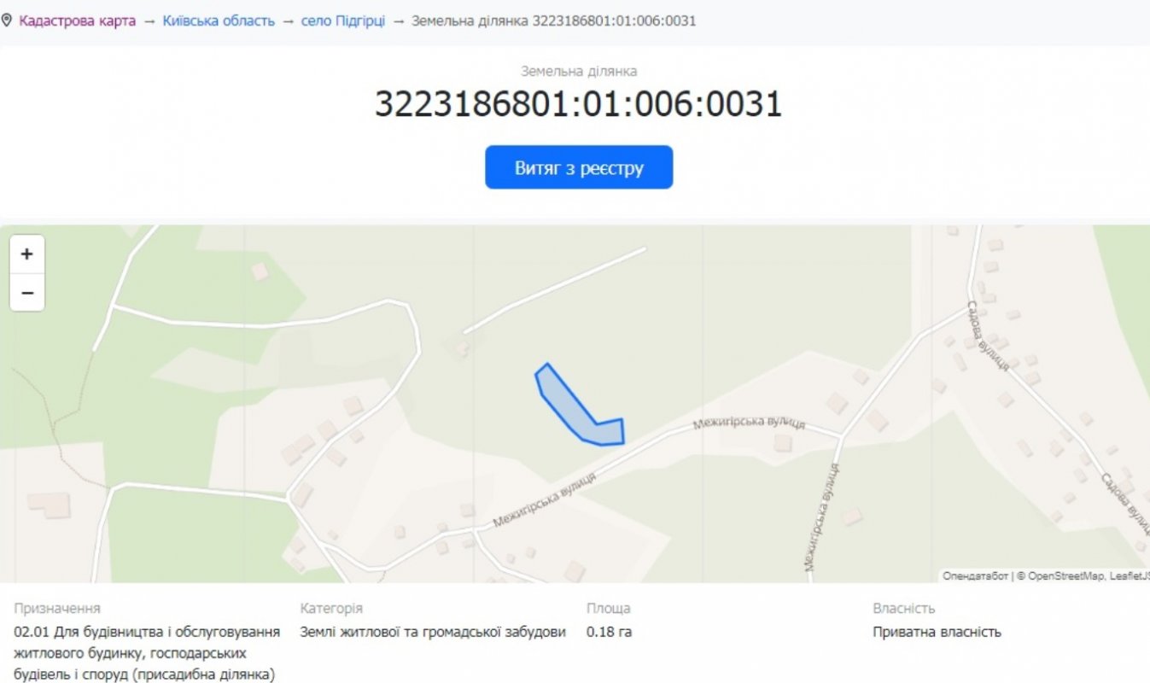Screen dimensions: 1150x683
Task: Open the LeafletJS attribution link
Action: [1130, 576]
